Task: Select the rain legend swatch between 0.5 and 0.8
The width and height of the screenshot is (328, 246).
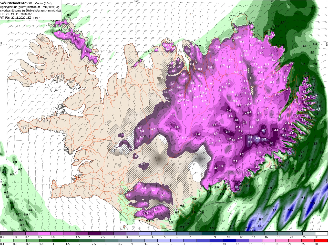Action: pos(33,240)
